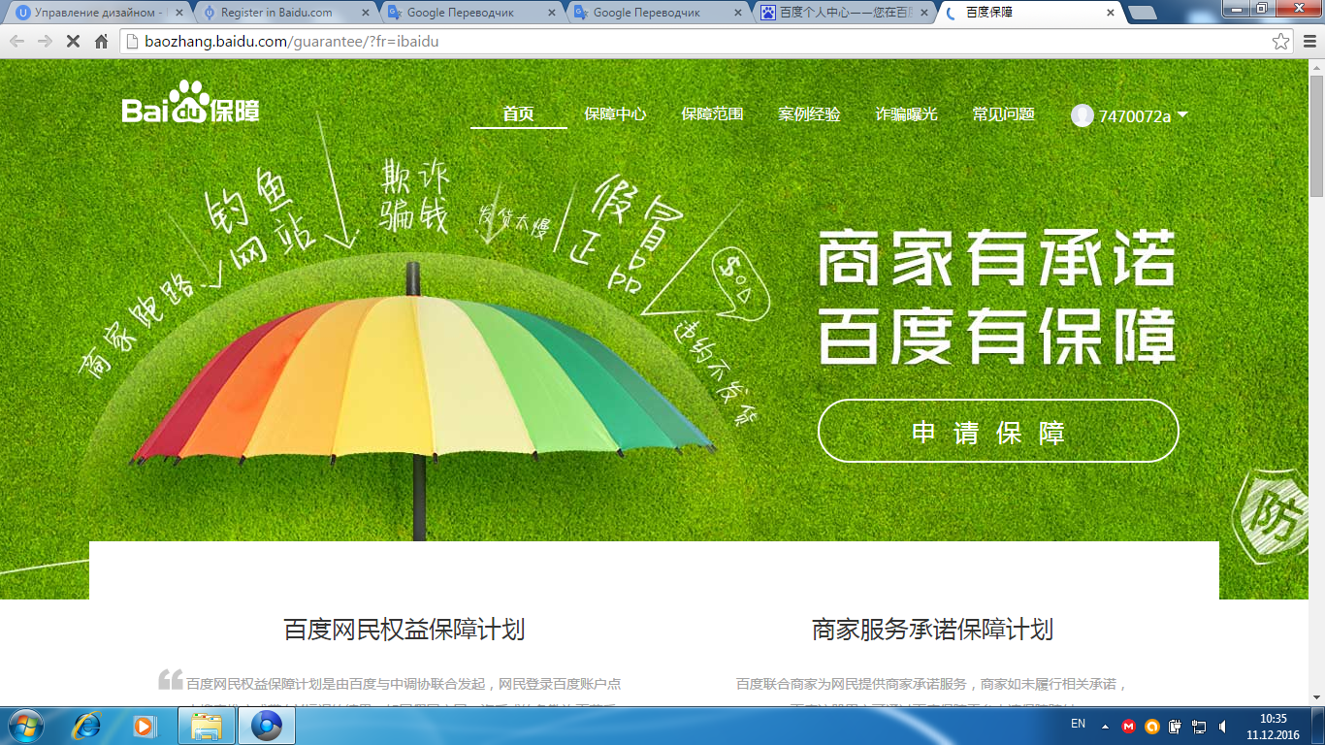Screen dimensions: 1325x745
Task: Click the page vertical scrollbar thumb
Action: tap(1316, 136)
